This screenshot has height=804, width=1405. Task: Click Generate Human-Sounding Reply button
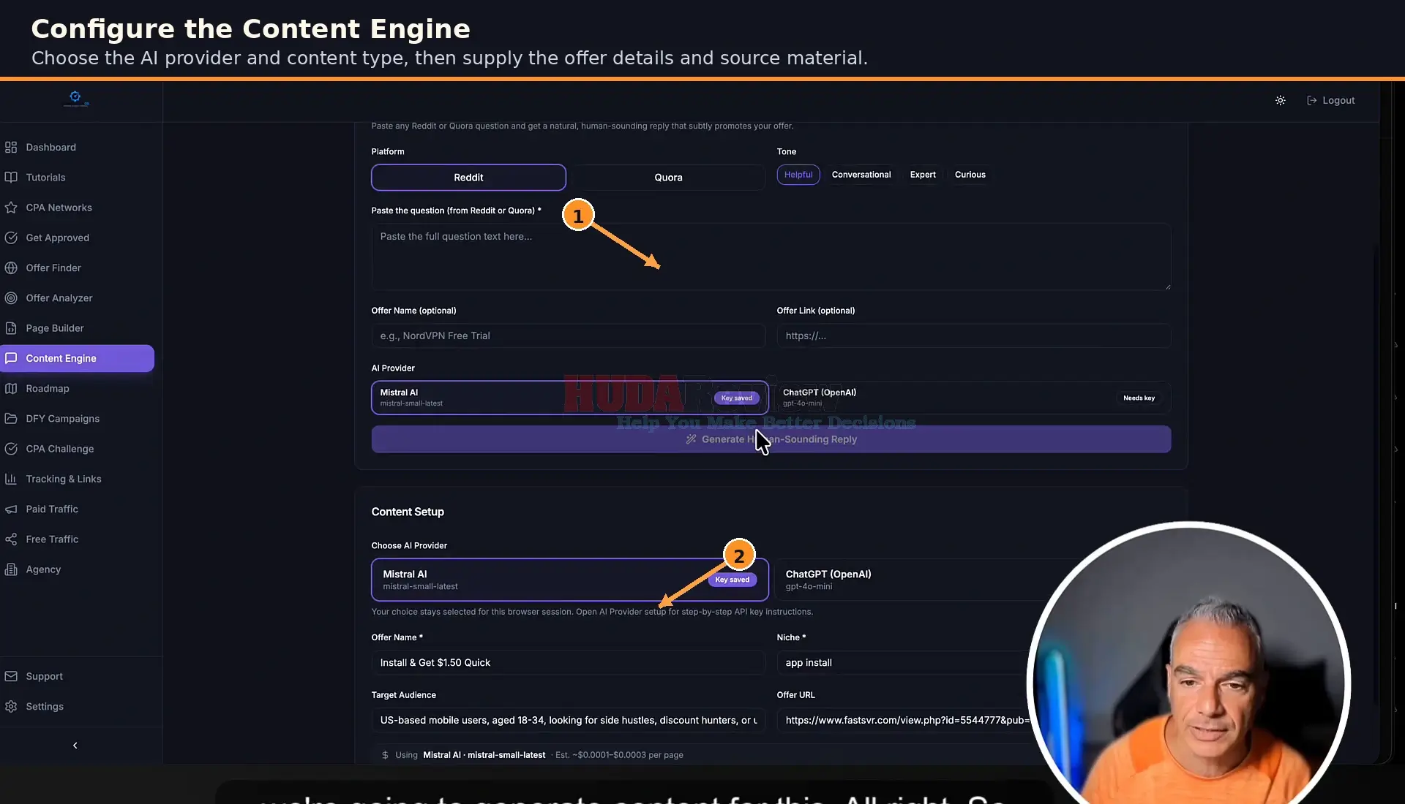pyautogui.click(x=771, y=439)
